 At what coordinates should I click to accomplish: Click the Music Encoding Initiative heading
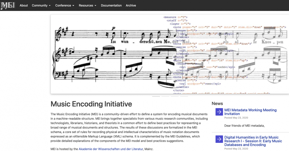tap(91, 104)
